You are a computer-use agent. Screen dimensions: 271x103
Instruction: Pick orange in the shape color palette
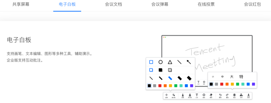click(165, 85)
